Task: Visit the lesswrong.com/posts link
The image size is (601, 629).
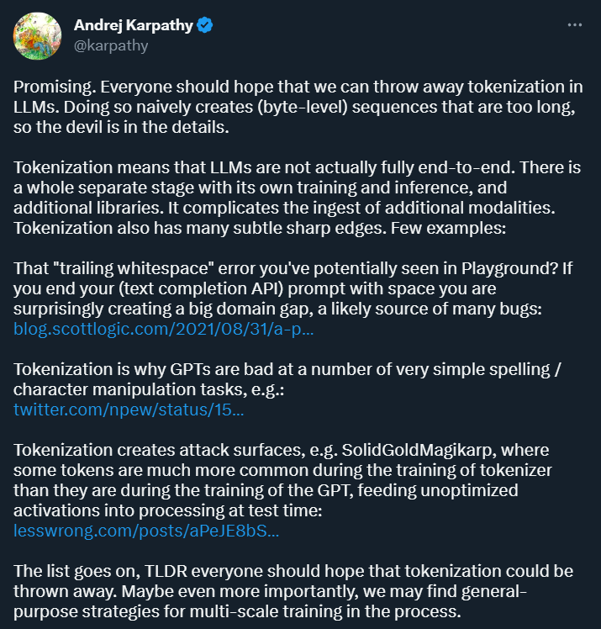Action: [146, 531]
